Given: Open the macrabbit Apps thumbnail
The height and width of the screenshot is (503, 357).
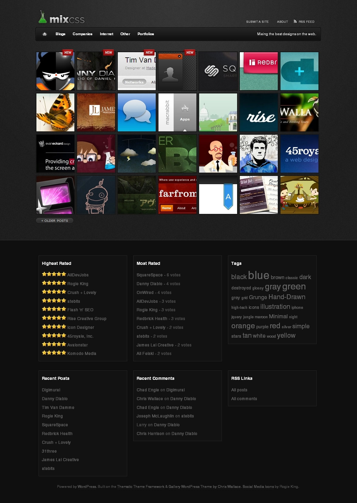Looking at the screenshot, I should point(177,112).
